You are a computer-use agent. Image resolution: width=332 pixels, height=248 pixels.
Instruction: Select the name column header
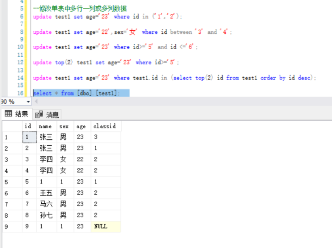click(x=47, y=126)
